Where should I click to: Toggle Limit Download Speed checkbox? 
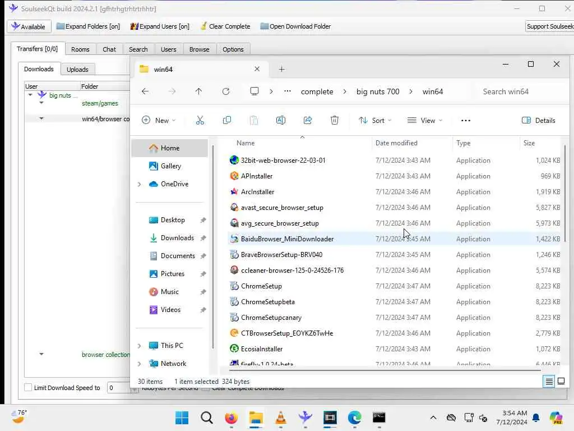point(28,387)
